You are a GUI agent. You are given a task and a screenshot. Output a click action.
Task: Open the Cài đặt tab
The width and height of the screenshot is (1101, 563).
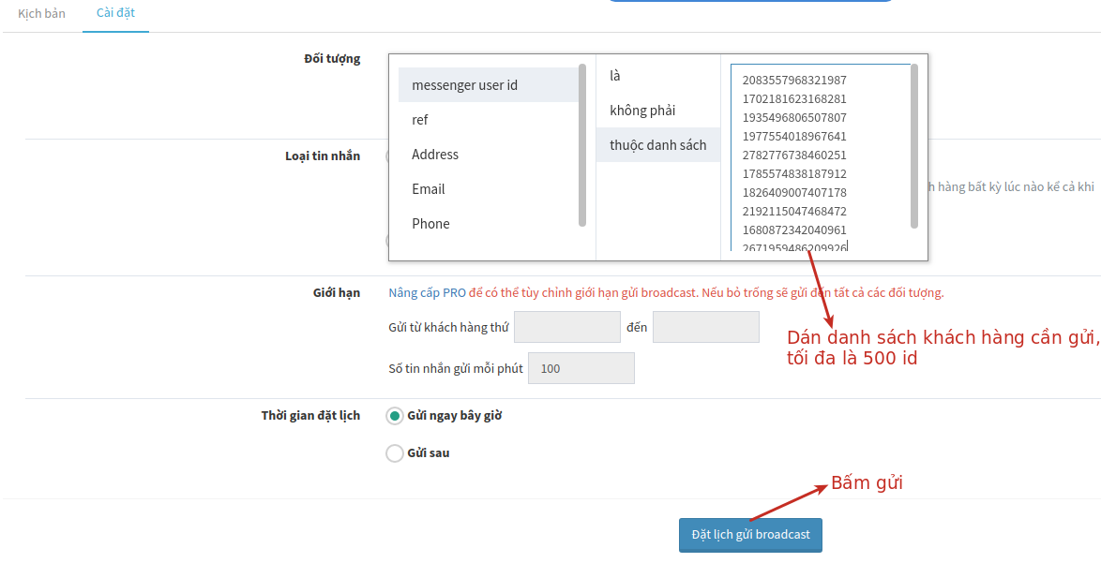click(x=115, y=12)
